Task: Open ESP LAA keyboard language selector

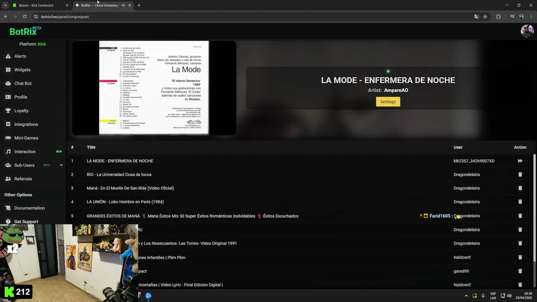Action: click(x=493, y=296)
